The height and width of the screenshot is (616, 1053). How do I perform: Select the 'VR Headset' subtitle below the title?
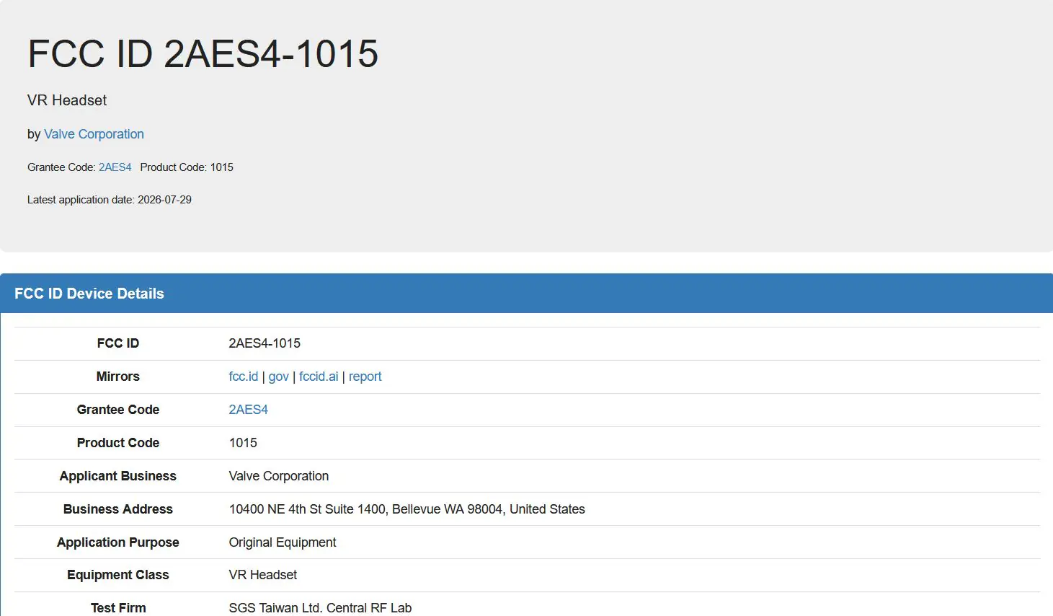tap(67, 100)
